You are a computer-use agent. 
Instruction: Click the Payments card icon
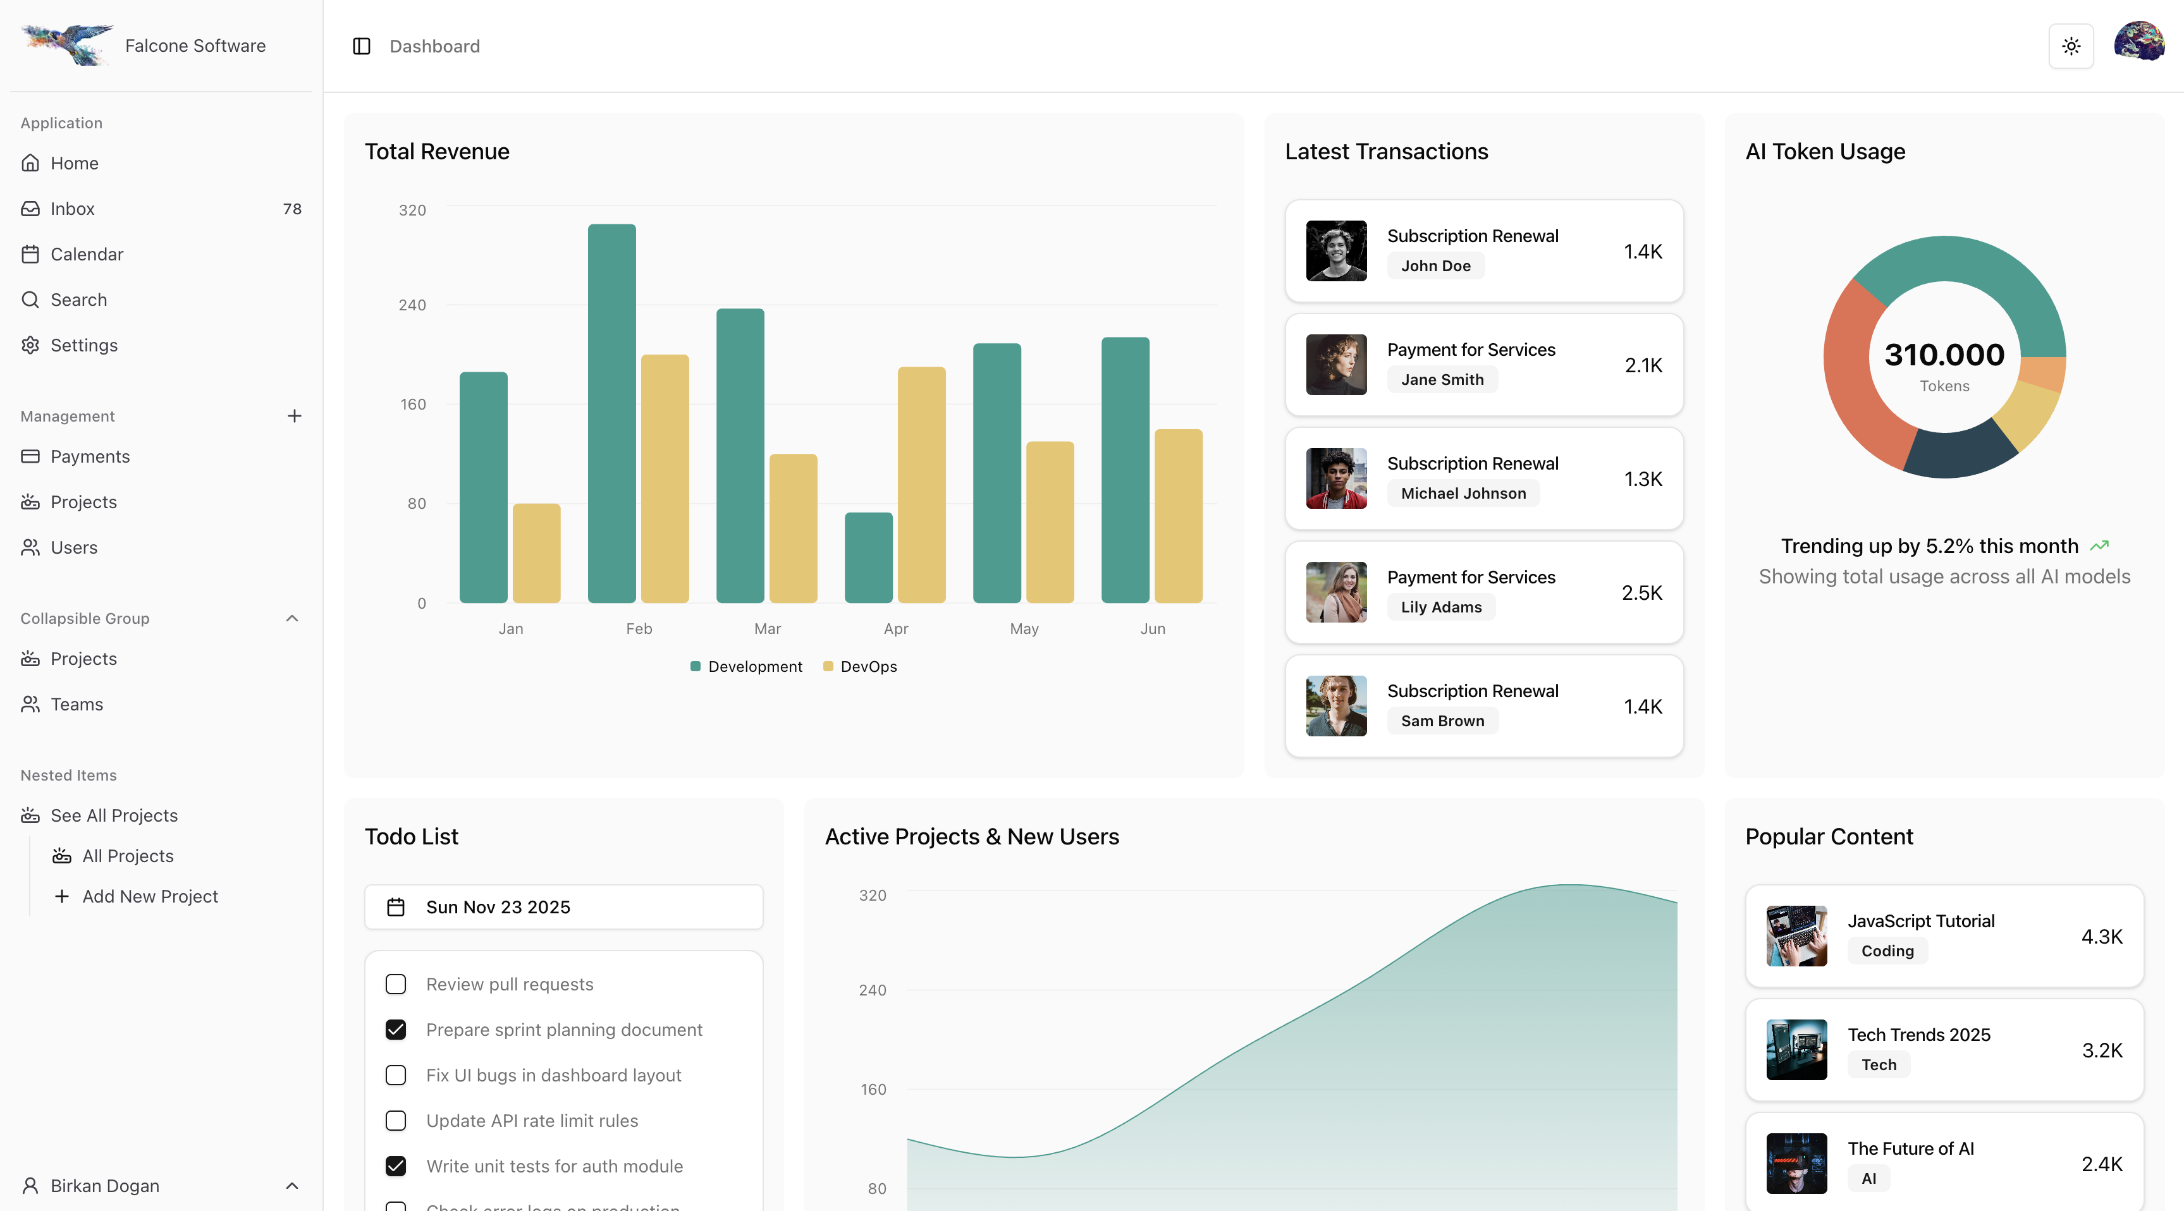(x=30, y=456)
